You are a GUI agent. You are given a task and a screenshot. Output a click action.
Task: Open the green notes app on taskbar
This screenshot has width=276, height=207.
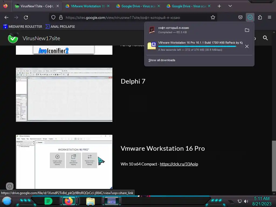tap(49, 201)
